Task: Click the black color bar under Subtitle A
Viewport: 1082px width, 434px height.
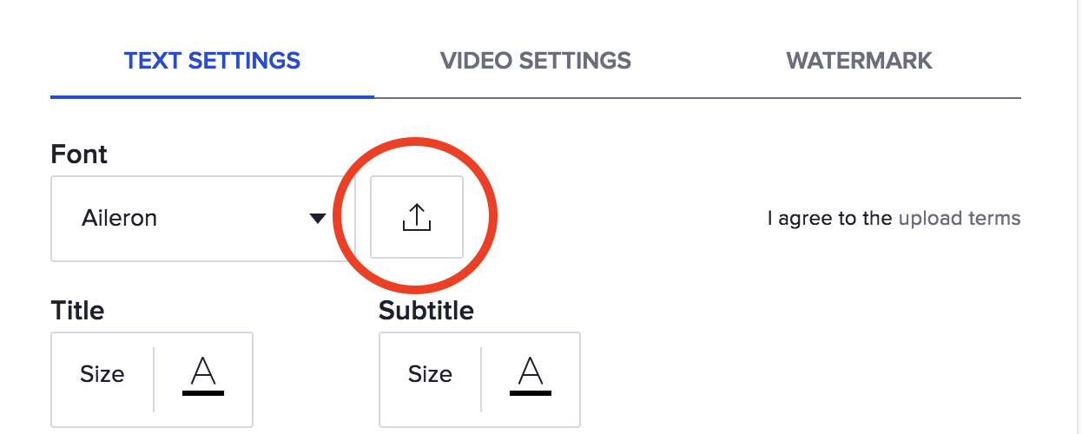Action: [x=531, y=393]
